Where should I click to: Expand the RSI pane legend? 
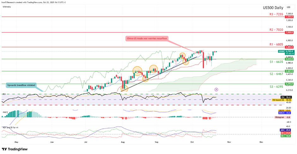4,94
